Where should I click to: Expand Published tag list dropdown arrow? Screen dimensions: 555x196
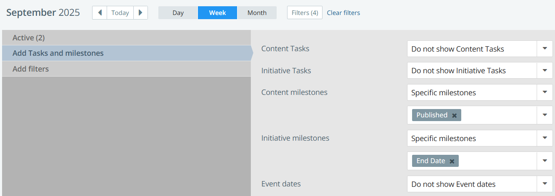pyautogui.click(x=545, y=115)
